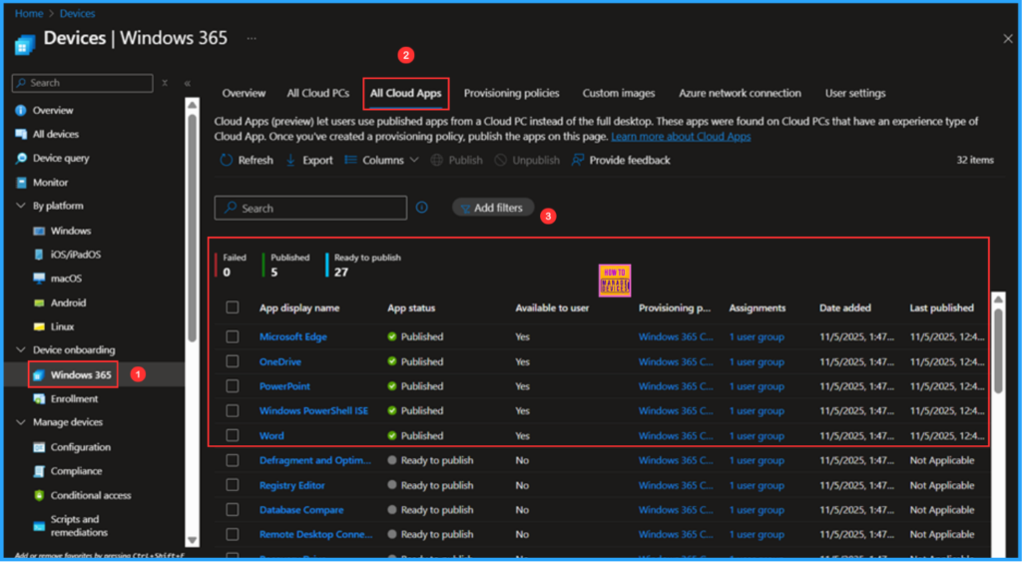Switch to the Overview tab
This screenshot has height=562, width=1022.
244,93
